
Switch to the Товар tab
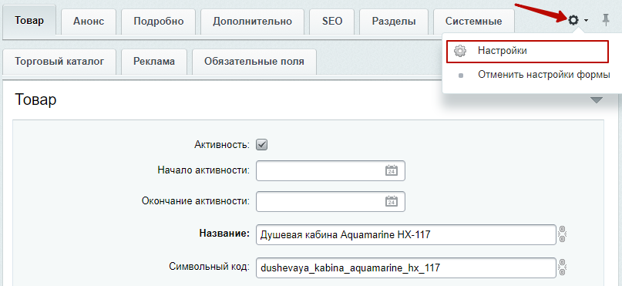[29, 22]
